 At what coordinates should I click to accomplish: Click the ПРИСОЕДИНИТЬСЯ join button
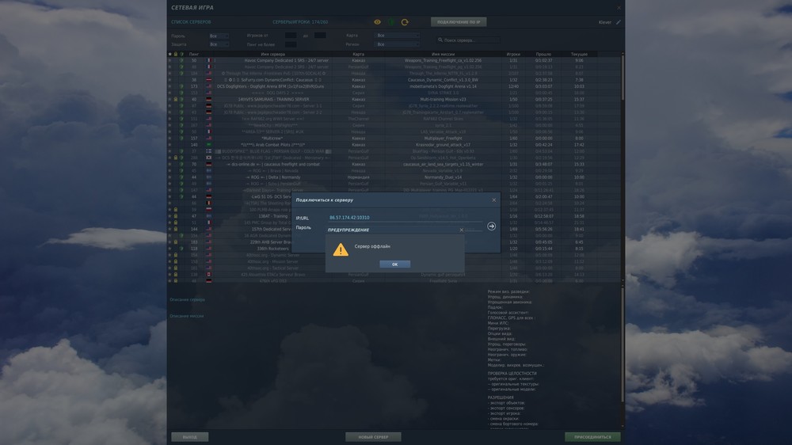592,437
